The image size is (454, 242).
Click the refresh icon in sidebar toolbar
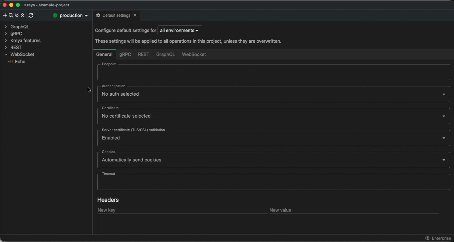click(31, 15)
